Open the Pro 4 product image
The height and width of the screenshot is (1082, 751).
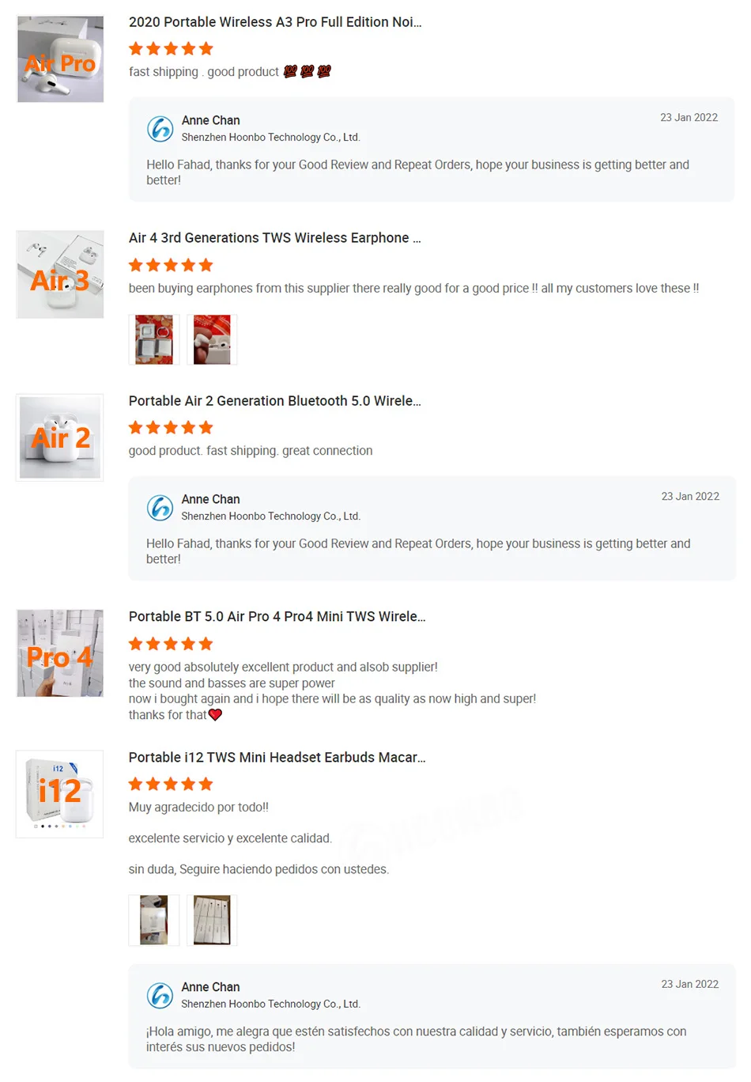(60, 653)
